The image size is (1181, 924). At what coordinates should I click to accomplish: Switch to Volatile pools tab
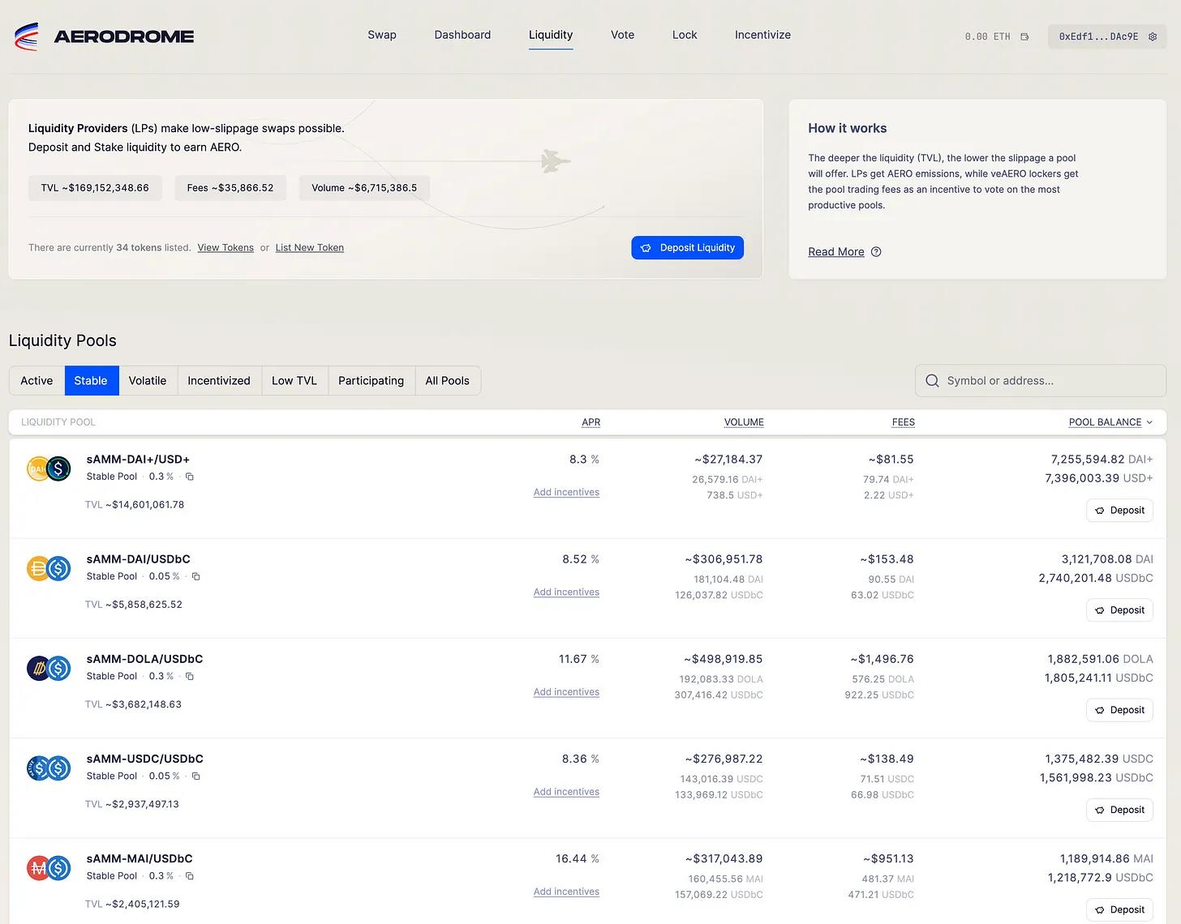[x=148, y=381]
